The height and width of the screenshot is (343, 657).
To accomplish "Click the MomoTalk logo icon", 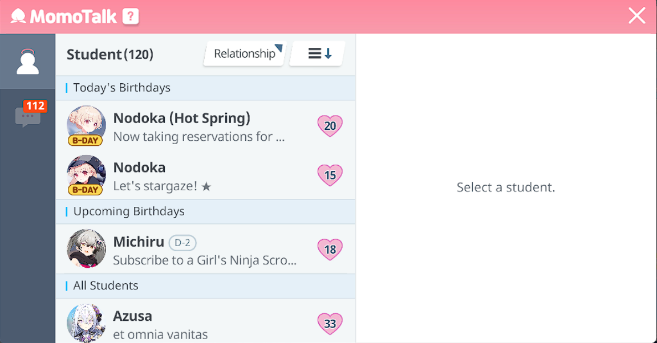I will (18, 17).
